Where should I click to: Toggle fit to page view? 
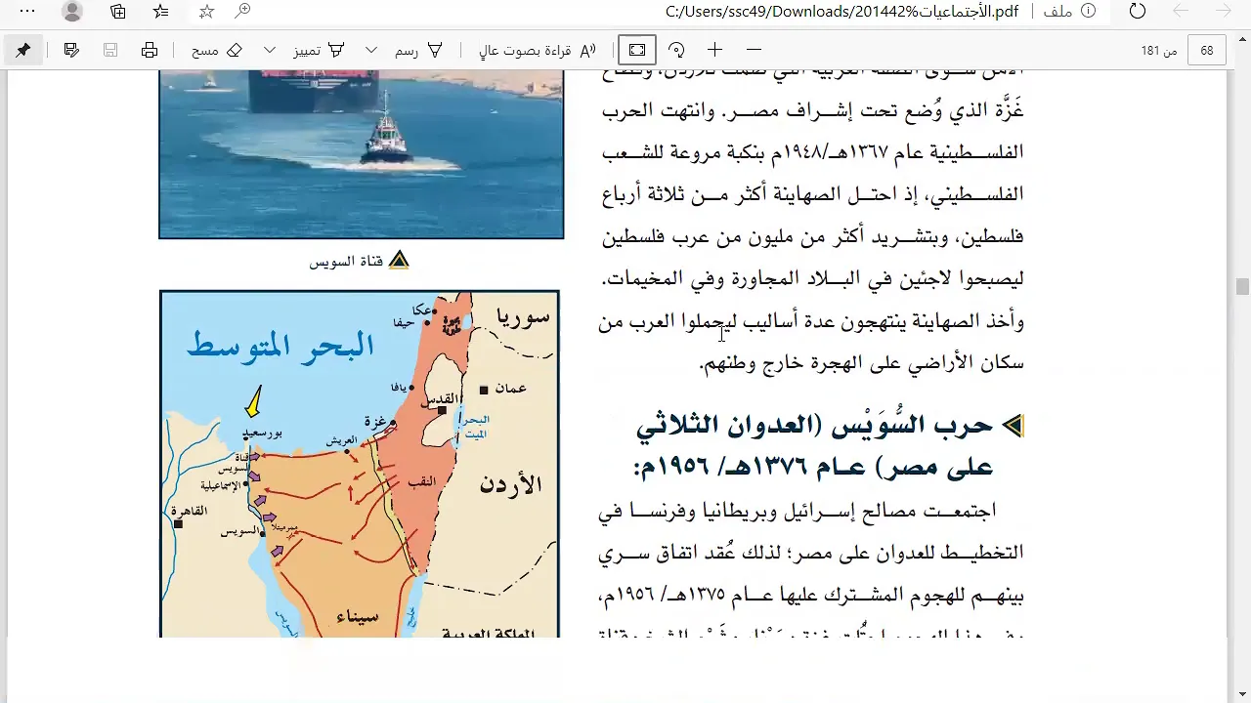(x=637, y=50)
